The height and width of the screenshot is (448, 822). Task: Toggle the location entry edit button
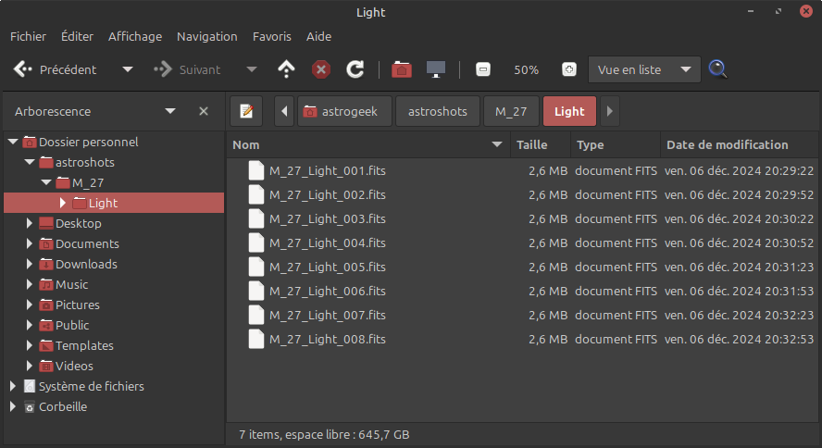click(x=246, y=111)
